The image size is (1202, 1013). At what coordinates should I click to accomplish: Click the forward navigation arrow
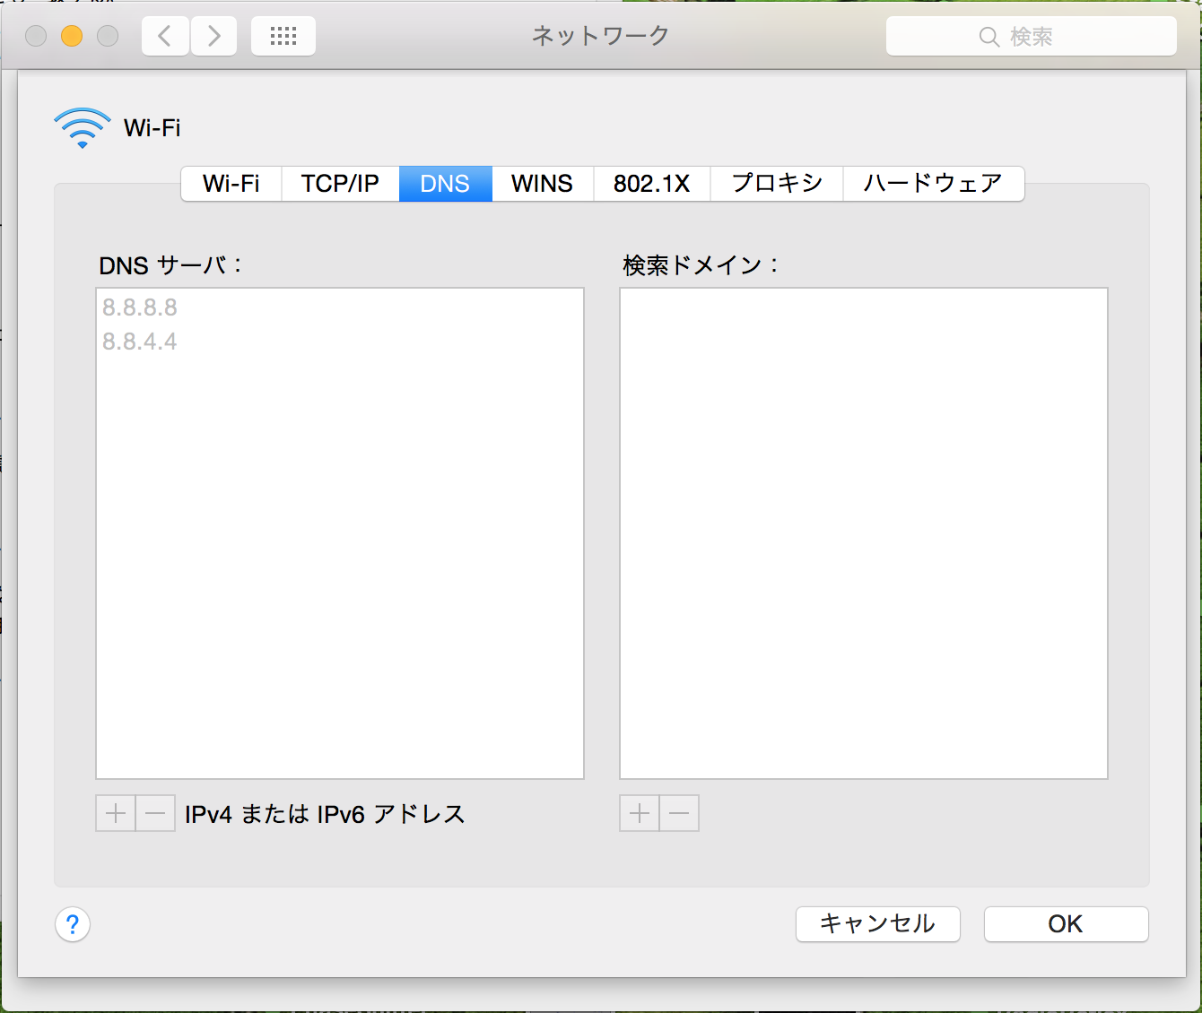(213, 36)
